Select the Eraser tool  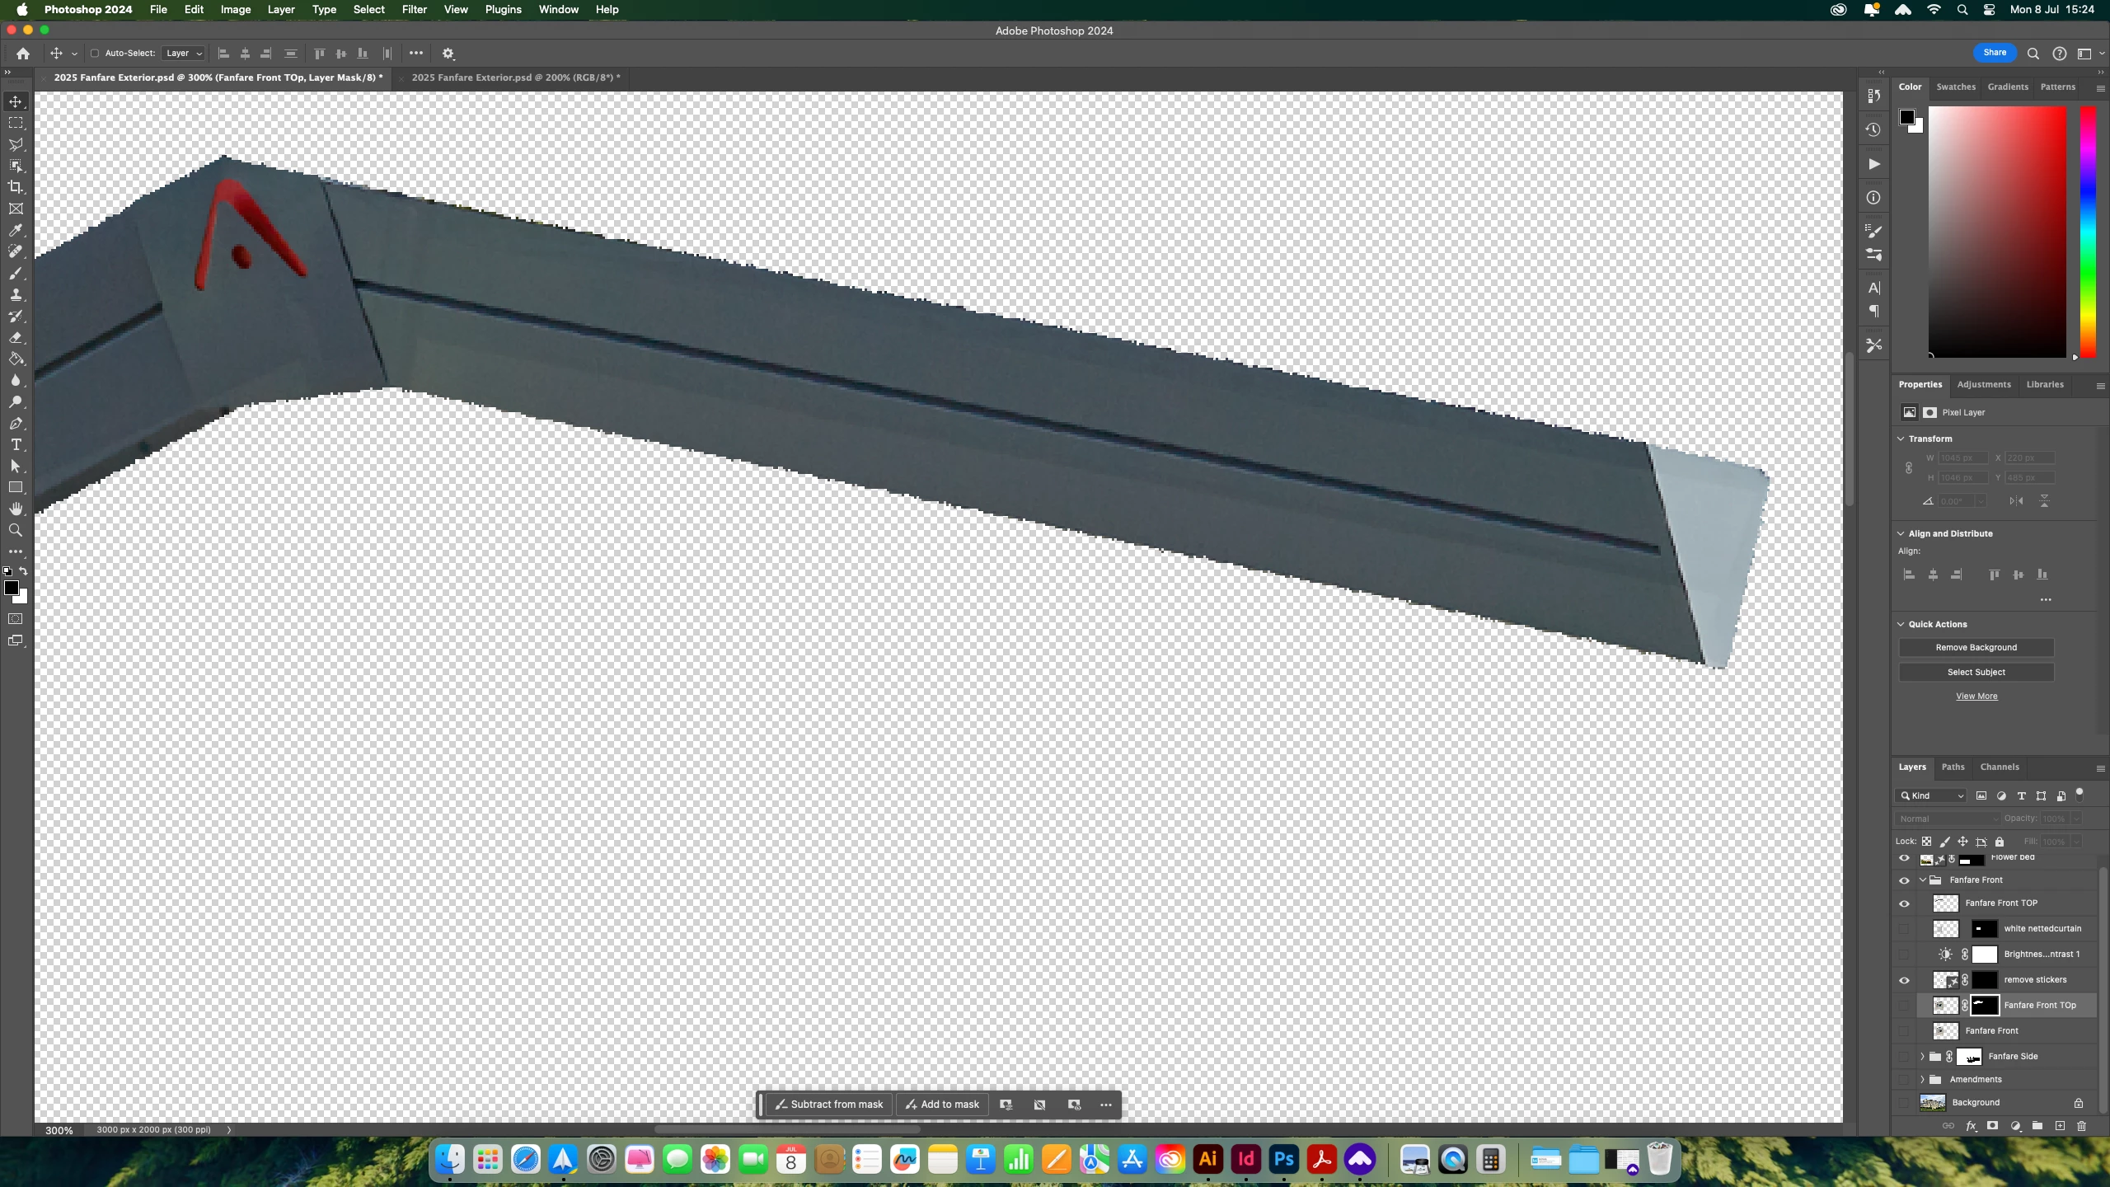pyautogui.click(x=16, y=338)
